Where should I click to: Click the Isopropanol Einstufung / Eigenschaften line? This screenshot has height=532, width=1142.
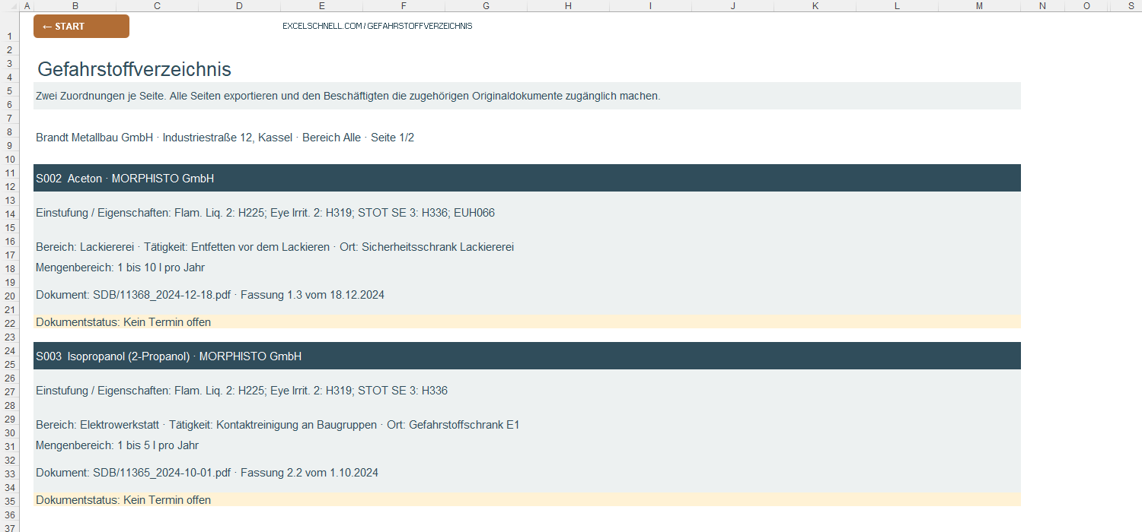click(x=241, y=391)
